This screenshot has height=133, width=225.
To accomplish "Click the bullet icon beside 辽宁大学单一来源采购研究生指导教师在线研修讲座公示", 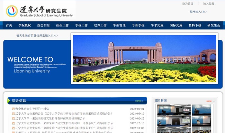I will click(14, 119).
